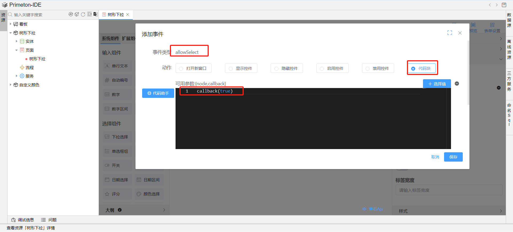
Task: Click the translate icon in resource toolbar
Action: coord(95,14)
